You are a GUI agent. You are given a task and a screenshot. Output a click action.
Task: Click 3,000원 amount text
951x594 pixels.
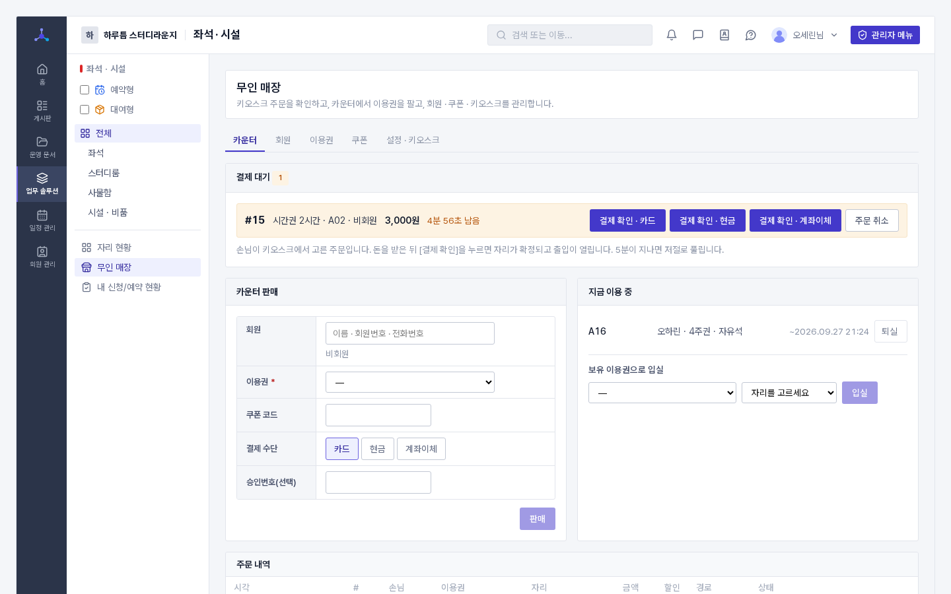402,220
